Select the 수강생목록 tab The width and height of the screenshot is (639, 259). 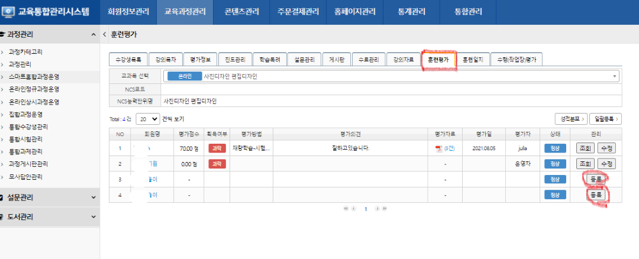coord(127,59)
